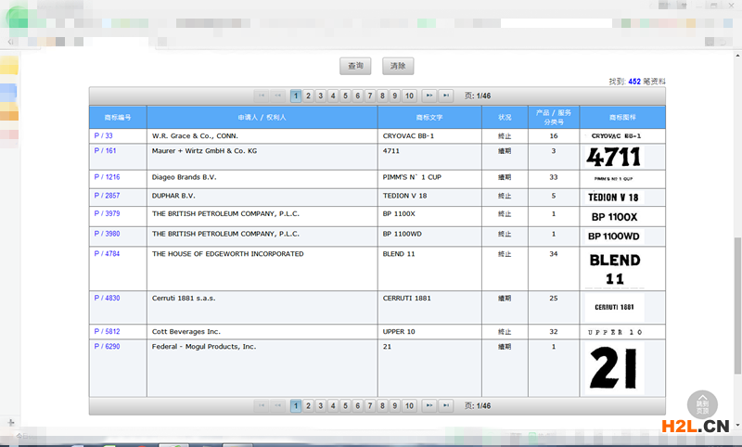Select page 10 in top paginator
This screenshot has width=742, height=447.
point(409,96)
